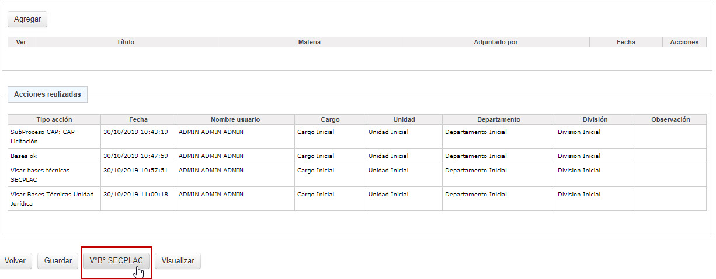
Task: Click the V°B° SECPLAC button
Action: pos(116,261)
